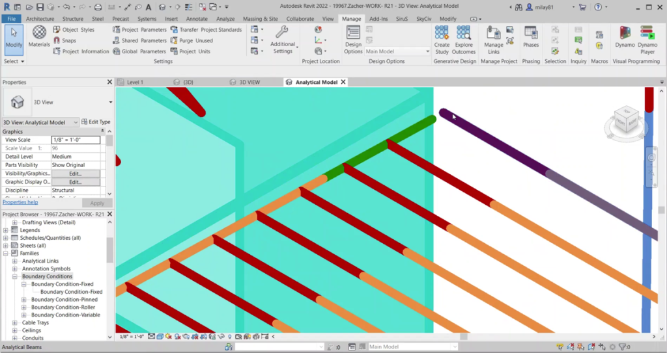Viewport: 667px width, 353px height.
Task: Toggle temporary hide/isolate glasses icon
Action: (x=221, y=337)
